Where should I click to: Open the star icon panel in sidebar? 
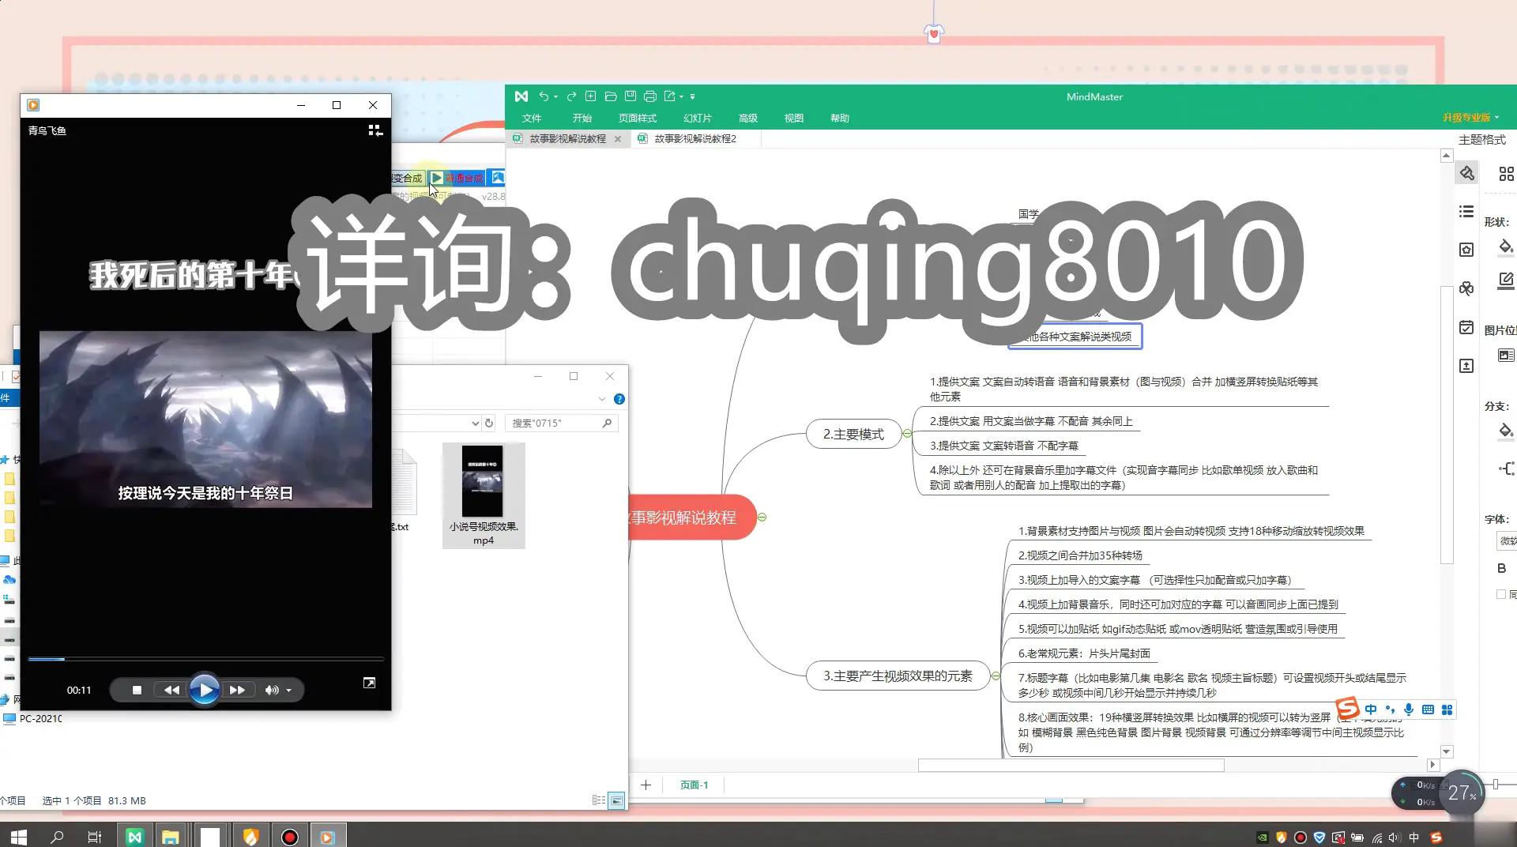point(1467,250)
